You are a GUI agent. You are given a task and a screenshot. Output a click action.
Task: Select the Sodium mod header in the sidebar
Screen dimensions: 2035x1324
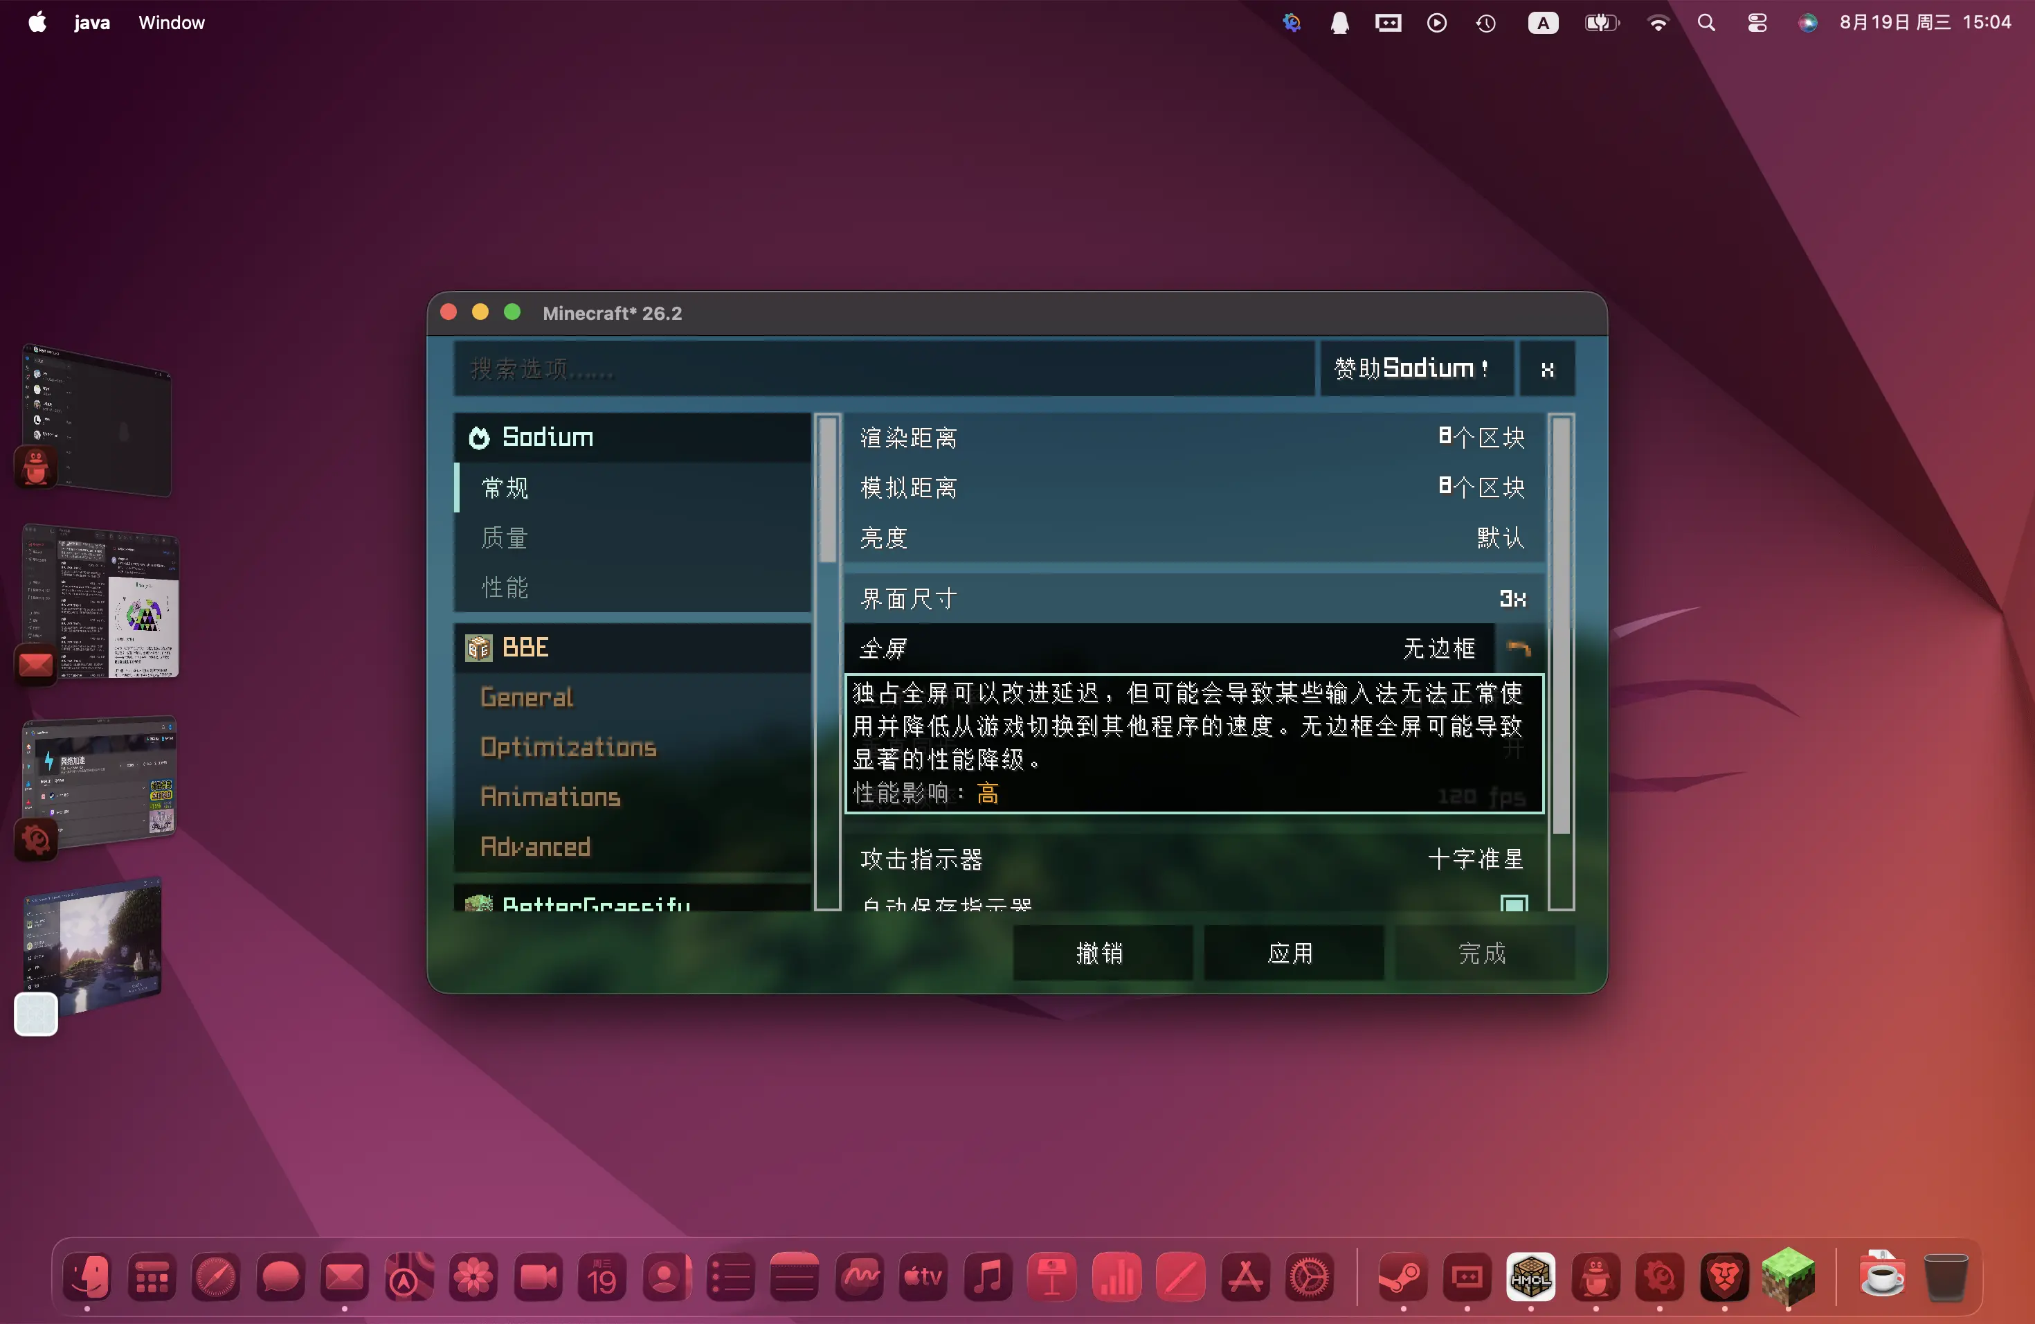[x=633, y=437]
